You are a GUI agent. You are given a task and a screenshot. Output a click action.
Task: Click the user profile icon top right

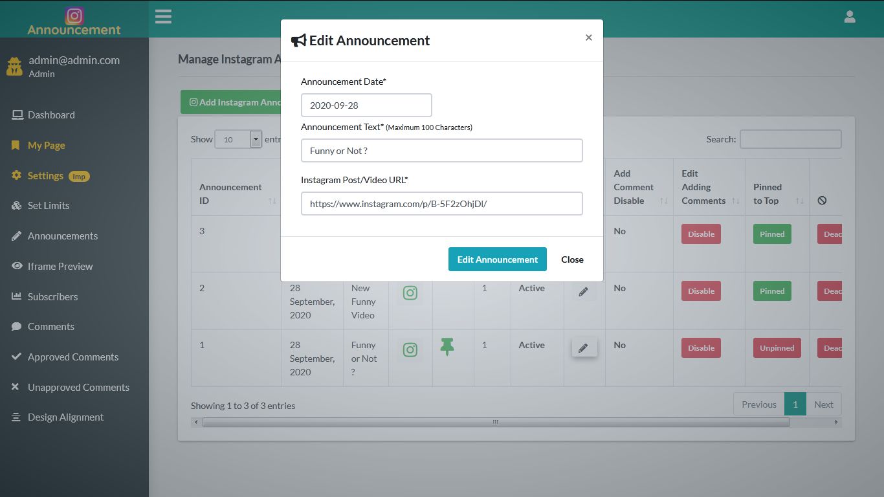pos(850,17)
